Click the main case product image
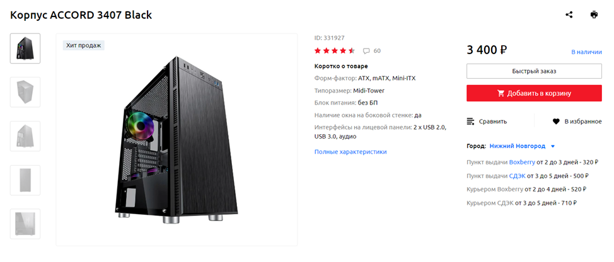614x262 pixels. 177,140
